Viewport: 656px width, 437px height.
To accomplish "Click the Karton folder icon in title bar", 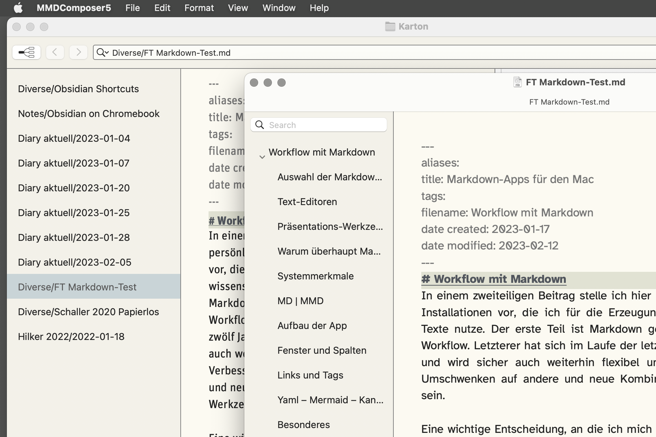I will [390, 26].
